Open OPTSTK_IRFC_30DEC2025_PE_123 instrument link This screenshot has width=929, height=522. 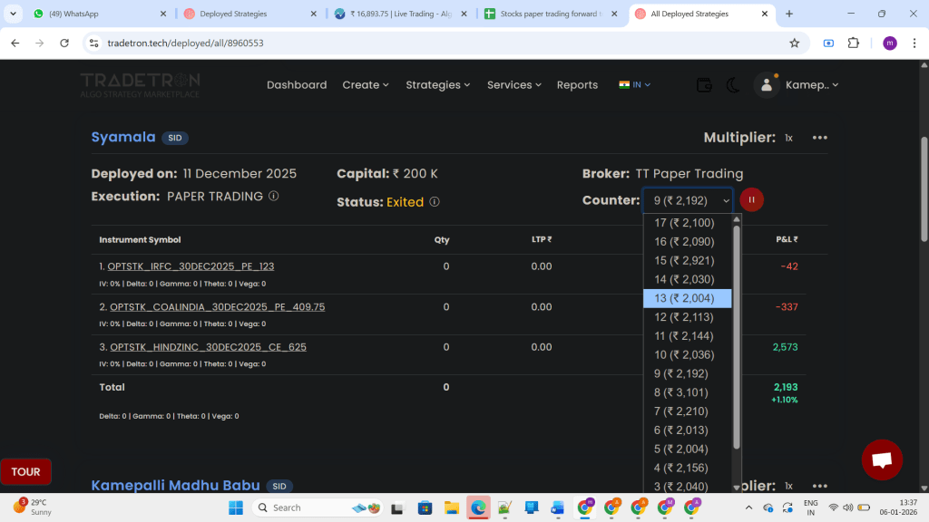tap(191, 266)
